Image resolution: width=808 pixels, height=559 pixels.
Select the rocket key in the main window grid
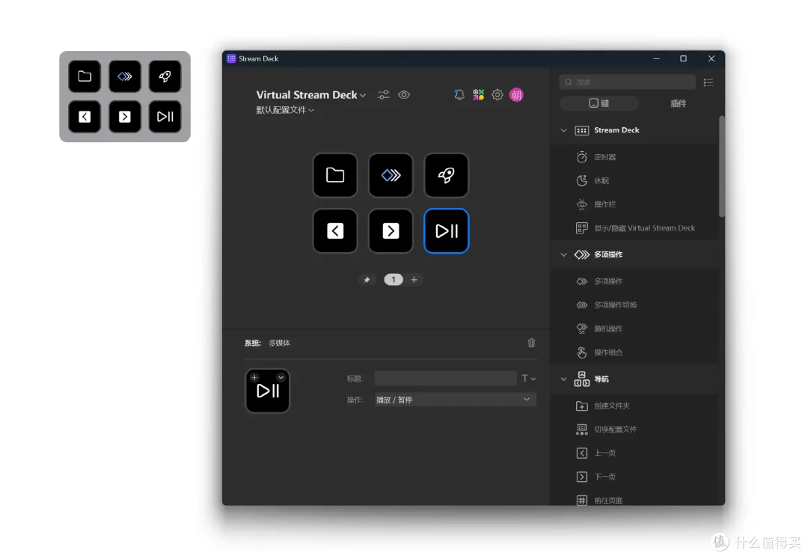[x=446, y=175]
